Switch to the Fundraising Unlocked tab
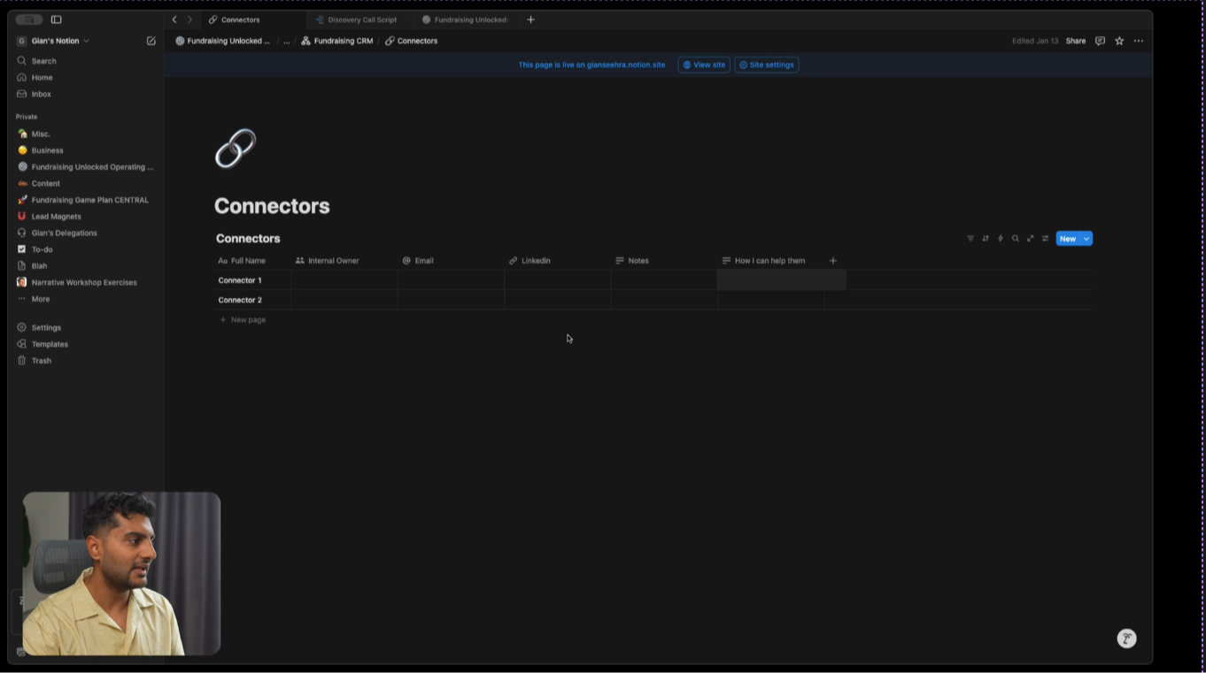The width and height of the screenshot is (1206, 673). (x=467, y=19)
